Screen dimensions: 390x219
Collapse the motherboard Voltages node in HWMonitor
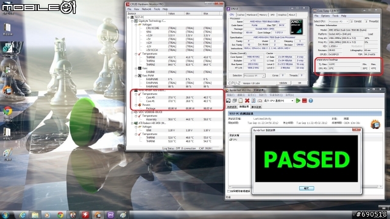pos(136,24)
